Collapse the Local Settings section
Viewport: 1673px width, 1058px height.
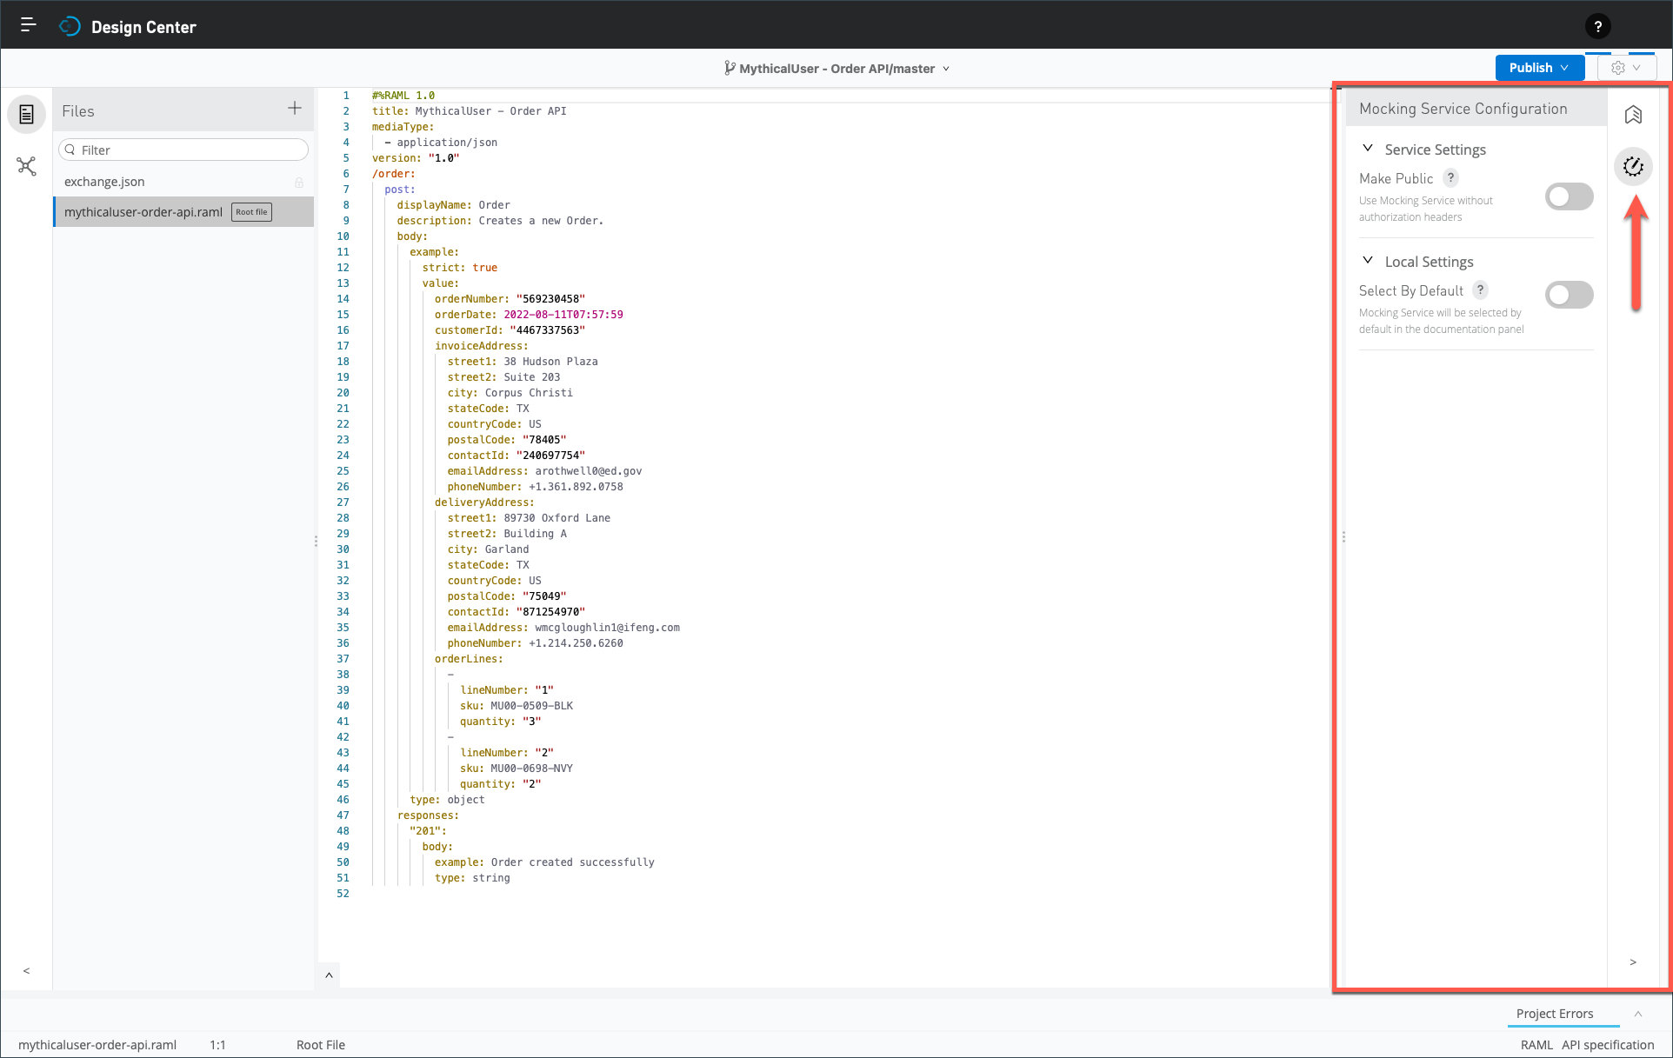[1368, 261]
